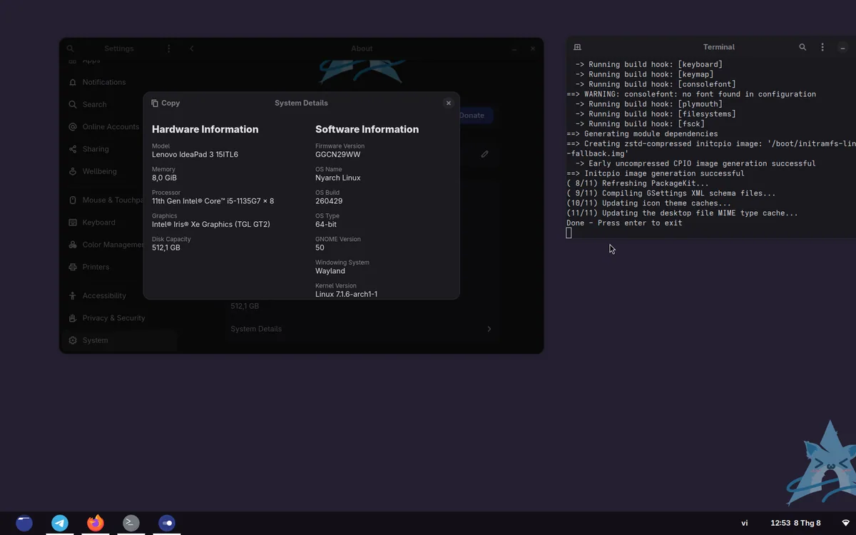Switch to Terminal from the taskbar
Screen dimensions: 856x535
(131, 523)
